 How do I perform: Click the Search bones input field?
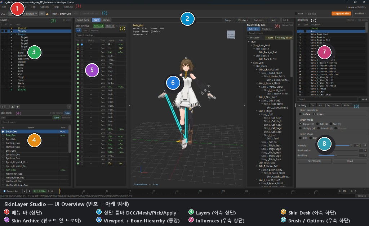point(270,33)
